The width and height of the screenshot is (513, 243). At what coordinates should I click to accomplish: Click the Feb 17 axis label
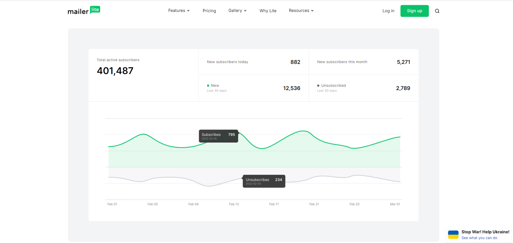click(274, 204)
